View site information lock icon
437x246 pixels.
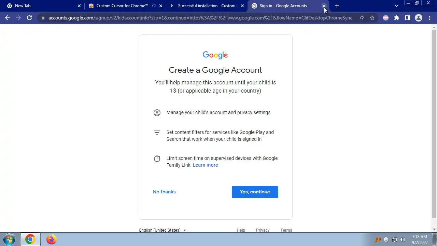coord(42,18)
